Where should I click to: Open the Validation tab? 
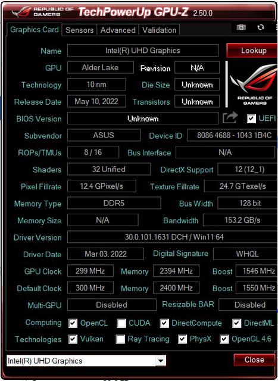coord(159,30)
